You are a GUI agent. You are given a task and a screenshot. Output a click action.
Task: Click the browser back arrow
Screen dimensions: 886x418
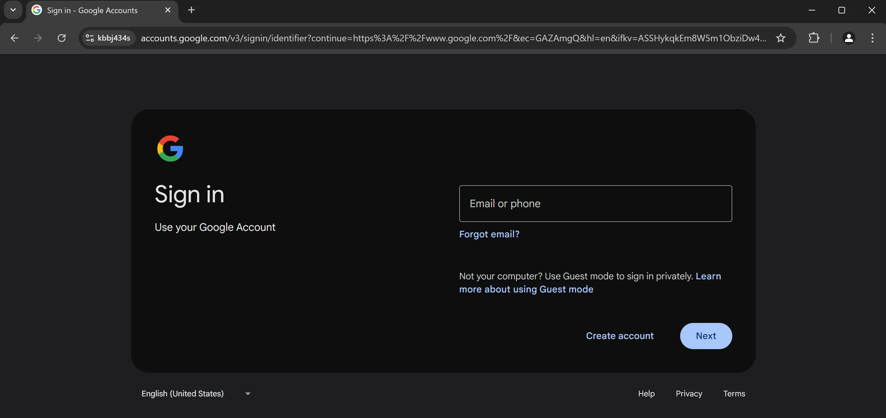point(14,38)
